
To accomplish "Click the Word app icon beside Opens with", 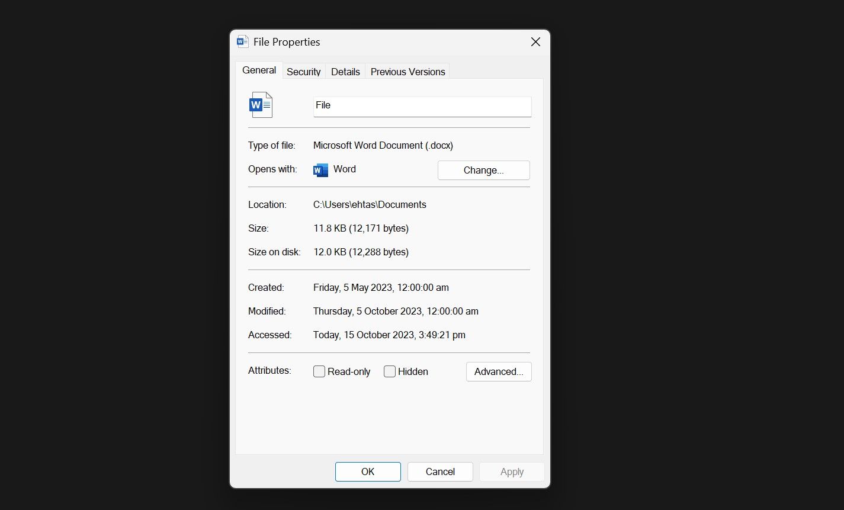I will coord(320,169).
